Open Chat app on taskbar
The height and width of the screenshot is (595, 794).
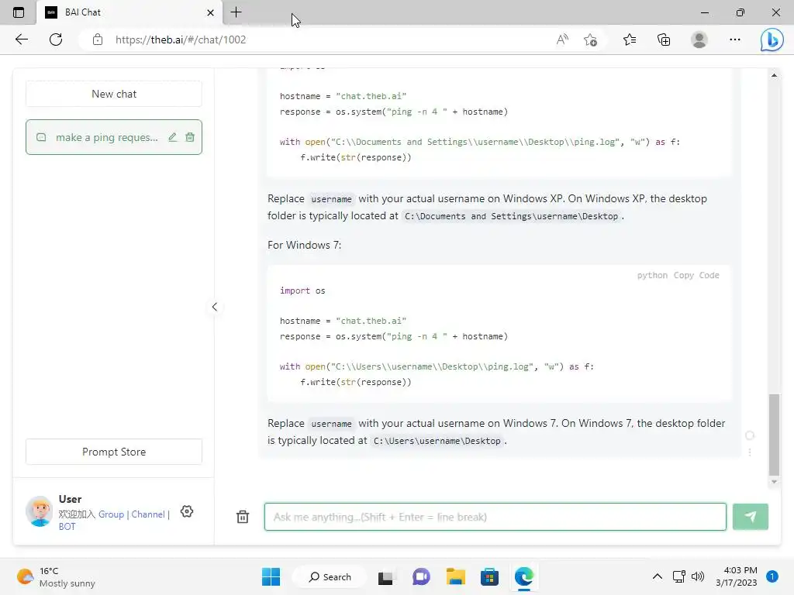point(421,576)
